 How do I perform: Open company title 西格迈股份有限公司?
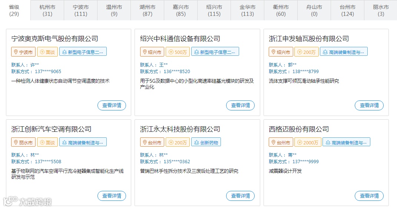coord(299,129)
